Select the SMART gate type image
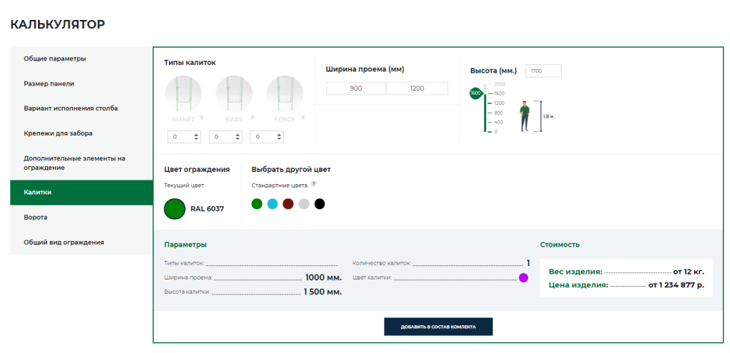This screenshot has height=353, width=730. coord(183,95)
